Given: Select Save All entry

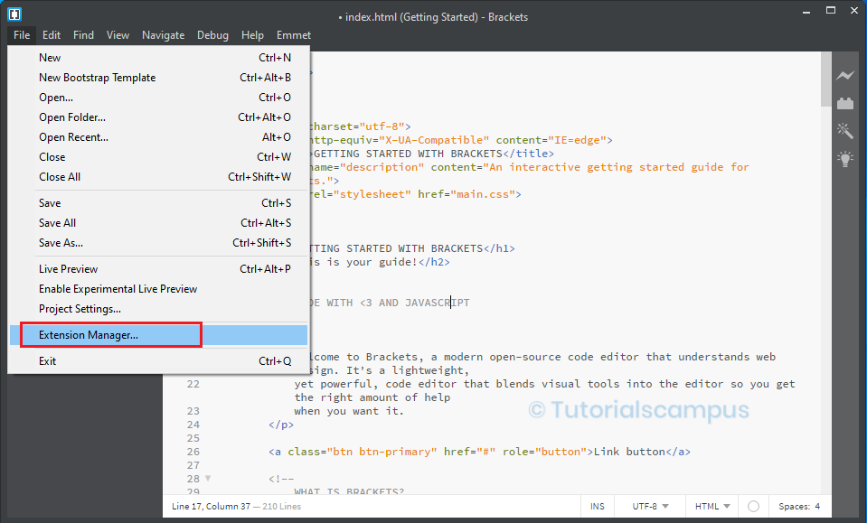Looking at the screenshot, I should pyautogui.click(x=159, y=222).
